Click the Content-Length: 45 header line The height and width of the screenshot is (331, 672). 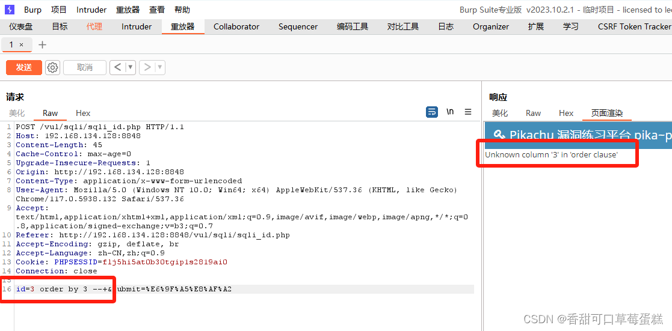[59, 145]
